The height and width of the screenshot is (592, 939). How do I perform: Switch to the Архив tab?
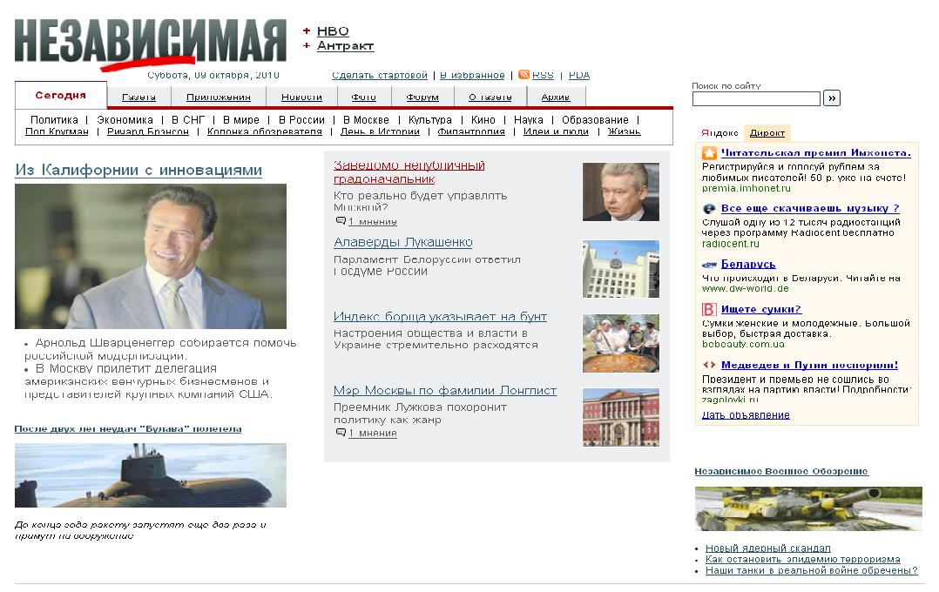click(x=556, y=97)
